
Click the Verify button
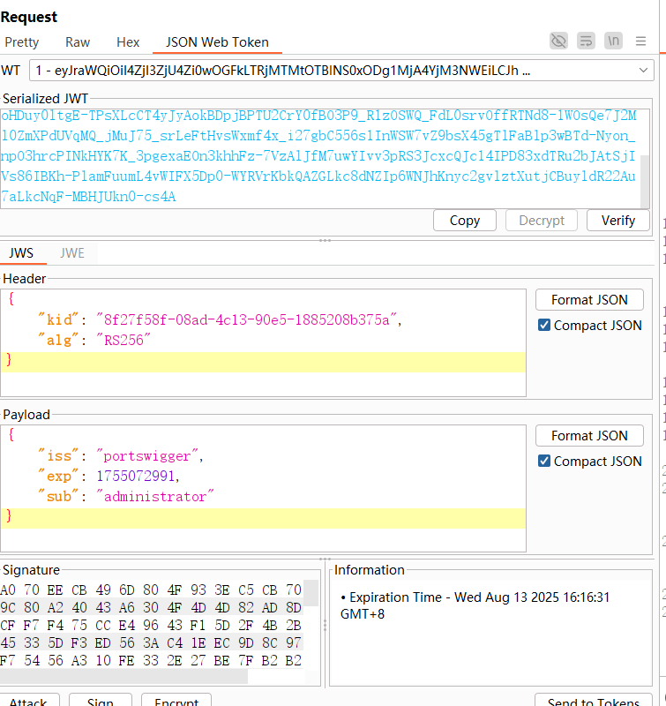617,221
